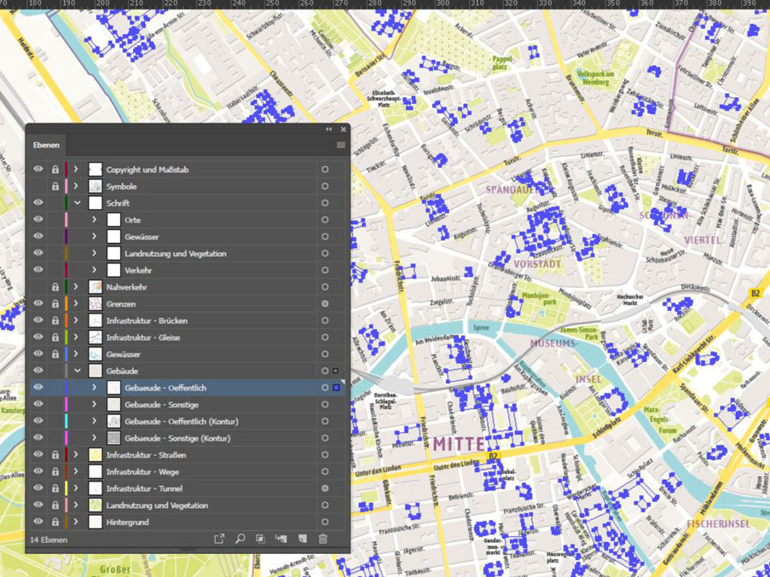The height and width of the screenshot is (577, 770).
Task: Click the orange color bar of Grenzen layer
Action: point(67,304)
